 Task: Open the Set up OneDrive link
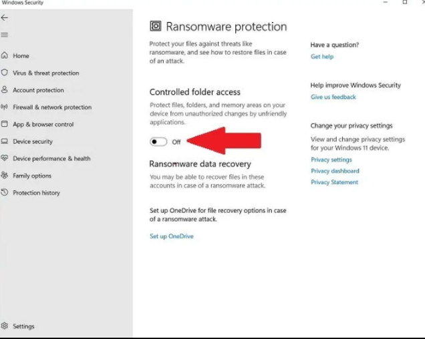[x=171, y=236]
